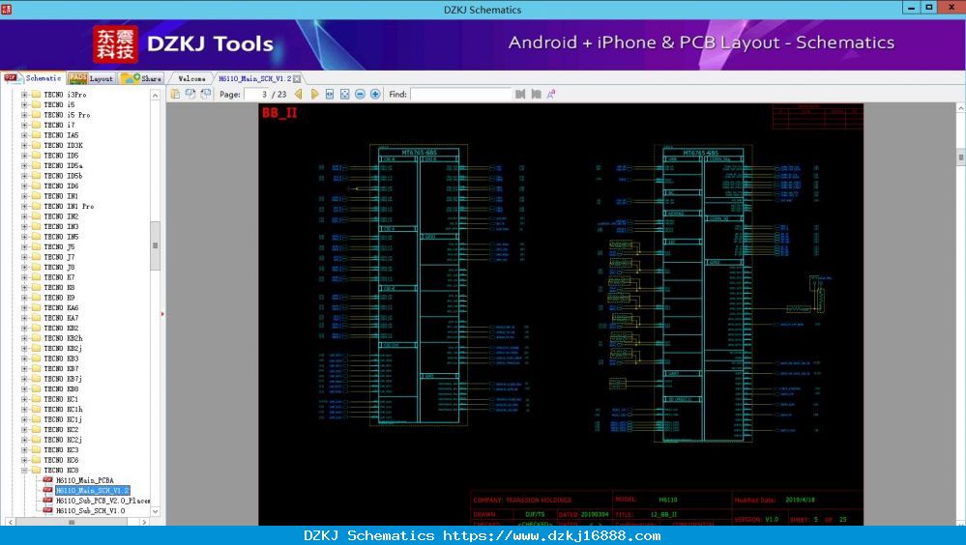This screenshot has width=966, height=545.
Task: Open H6110_Main_PCBA file
Action: [84, 480]
